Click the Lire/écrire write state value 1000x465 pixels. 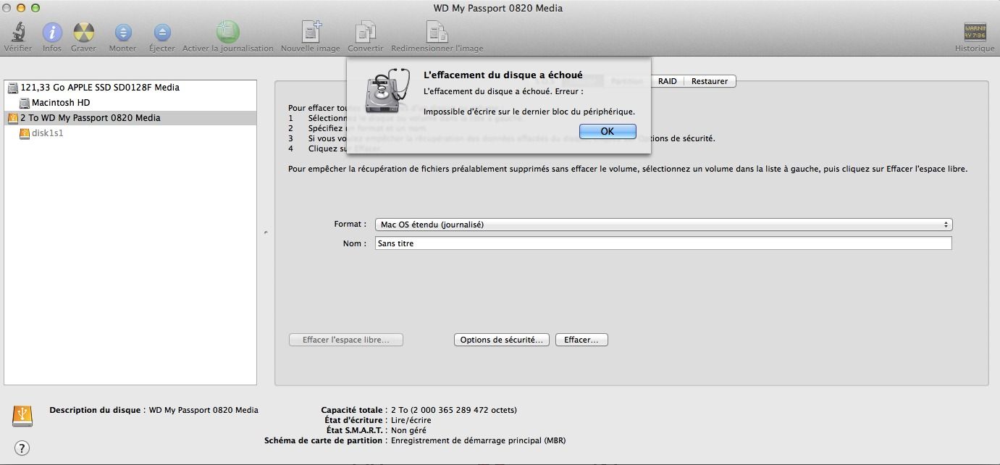[x=411, y=420]
